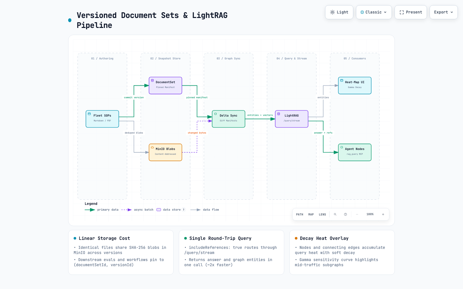The width and height of the screenshot is (463, 289).
Task: Switch to LENS mode
Action: pos(322,215)
